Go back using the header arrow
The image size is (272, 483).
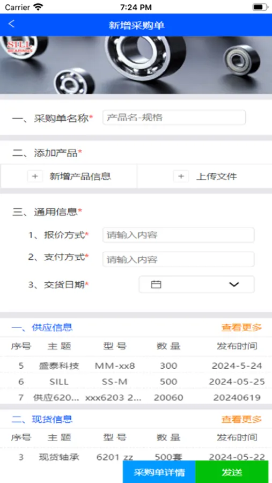point(11,24)
